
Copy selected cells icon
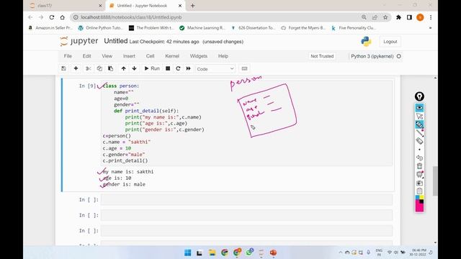tap(99, 68)
